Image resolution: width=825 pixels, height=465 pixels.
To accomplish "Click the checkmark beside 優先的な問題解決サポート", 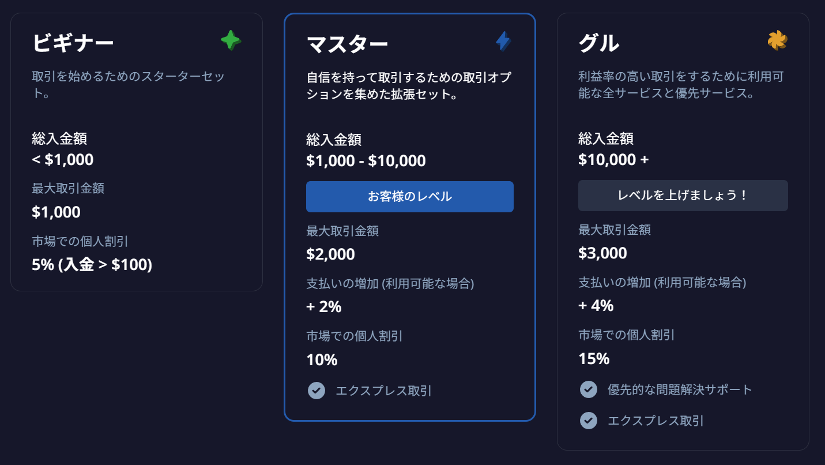I will click(588, 389).
